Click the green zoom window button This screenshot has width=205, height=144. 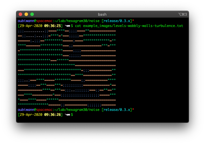click(x=32, y=14)
